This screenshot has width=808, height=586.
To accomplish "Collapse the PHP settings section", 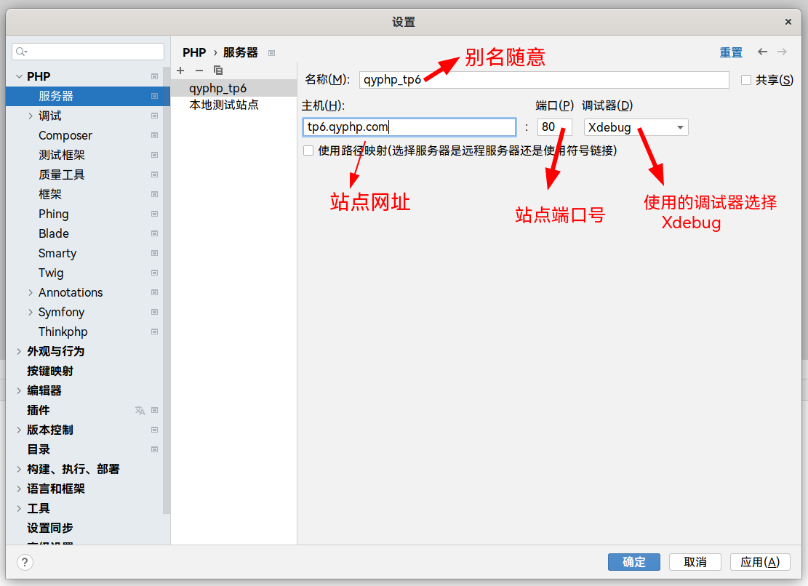I will coord(19,76).
